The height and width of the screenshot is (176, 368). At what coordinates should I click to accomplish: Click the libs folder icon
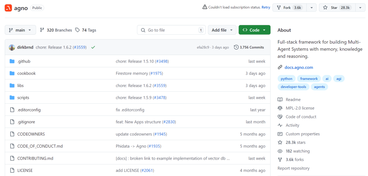click(12, 85)
